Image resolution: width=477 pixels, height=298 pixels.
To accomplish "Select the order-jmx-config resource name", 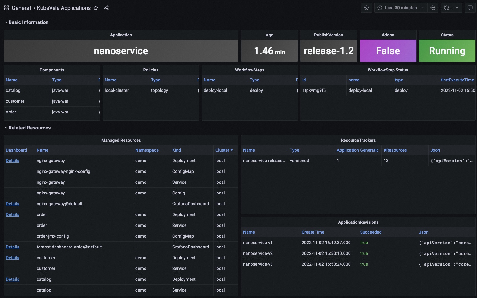I will [x=53, y=236].
